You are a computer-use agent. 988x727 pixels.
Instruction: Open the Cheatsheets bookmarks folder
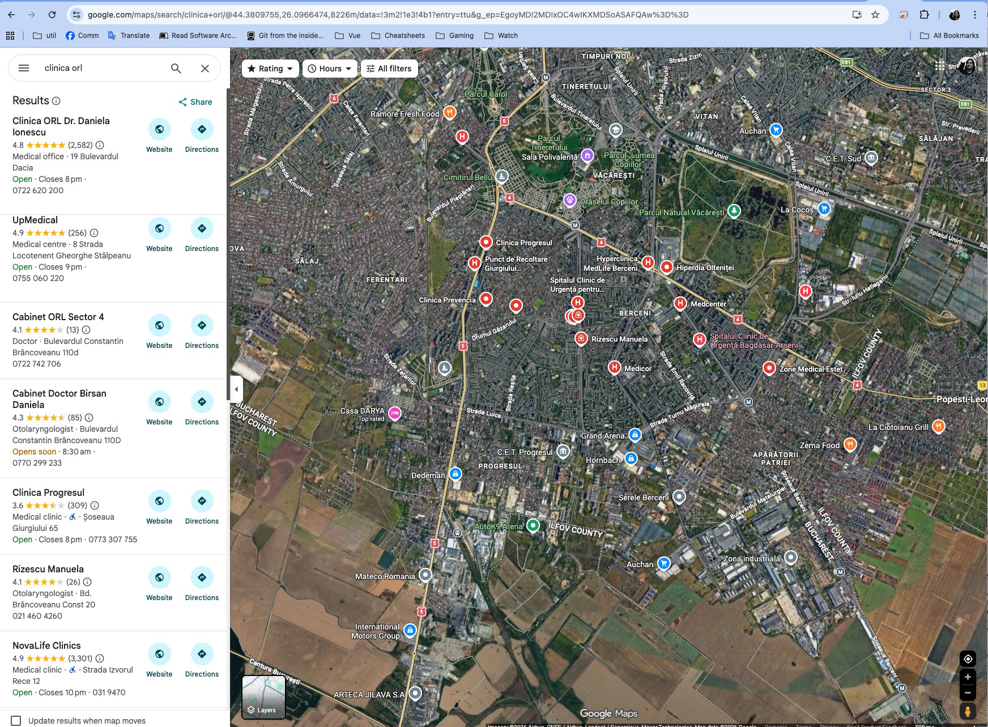click(x=398, y=36)
